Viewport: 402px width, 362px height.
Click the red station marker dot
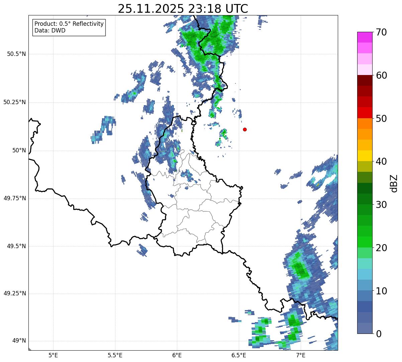[x=245, y=129]
